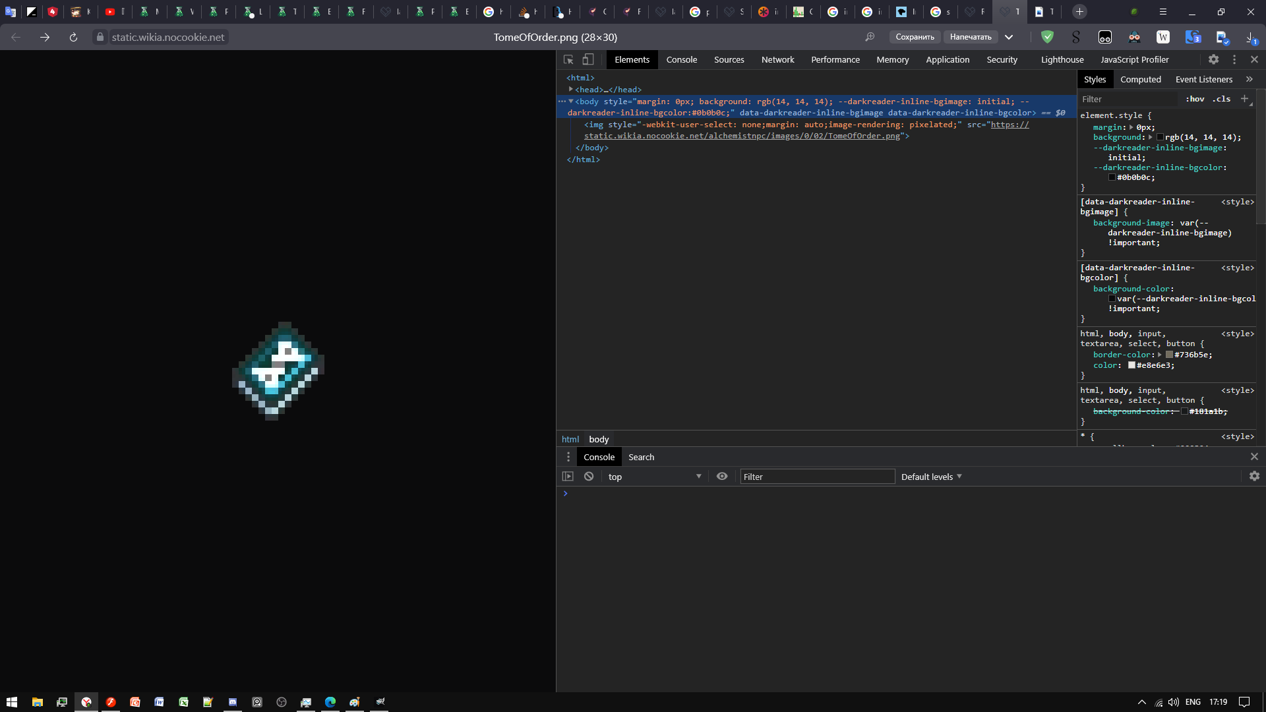The height and width of the screenshot is (712, 1266).
Task: Click the browser reload icon
Action: coord(73,37)
